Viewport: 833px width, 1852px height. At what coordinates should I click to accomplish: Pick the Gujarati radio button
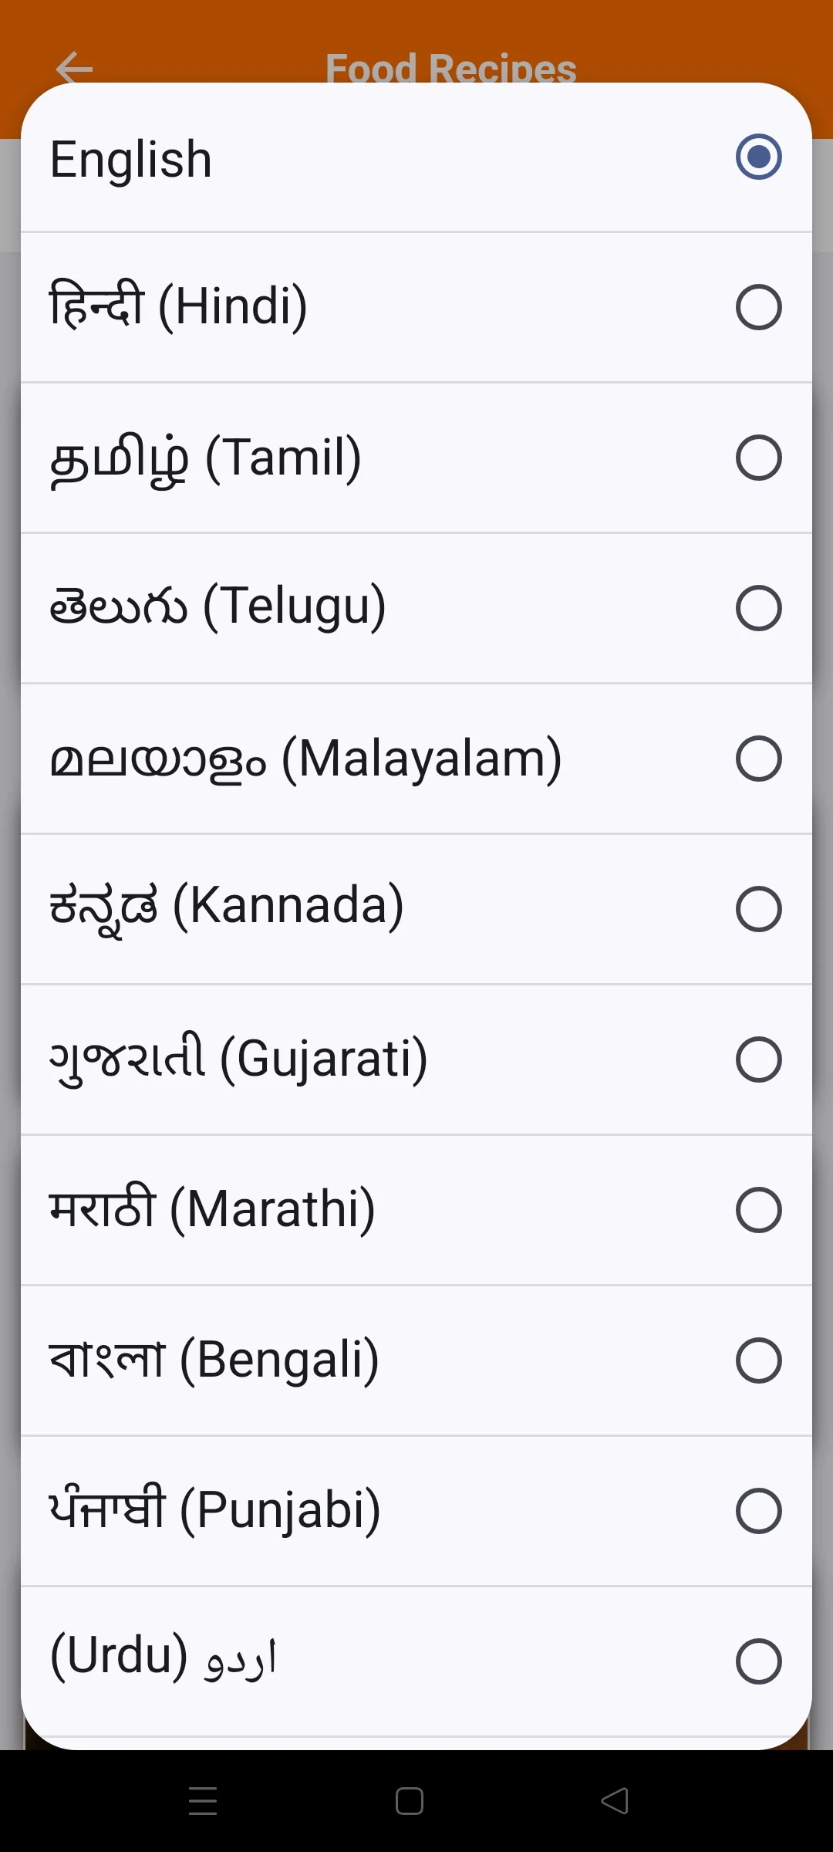click(x=758, y=1059)
